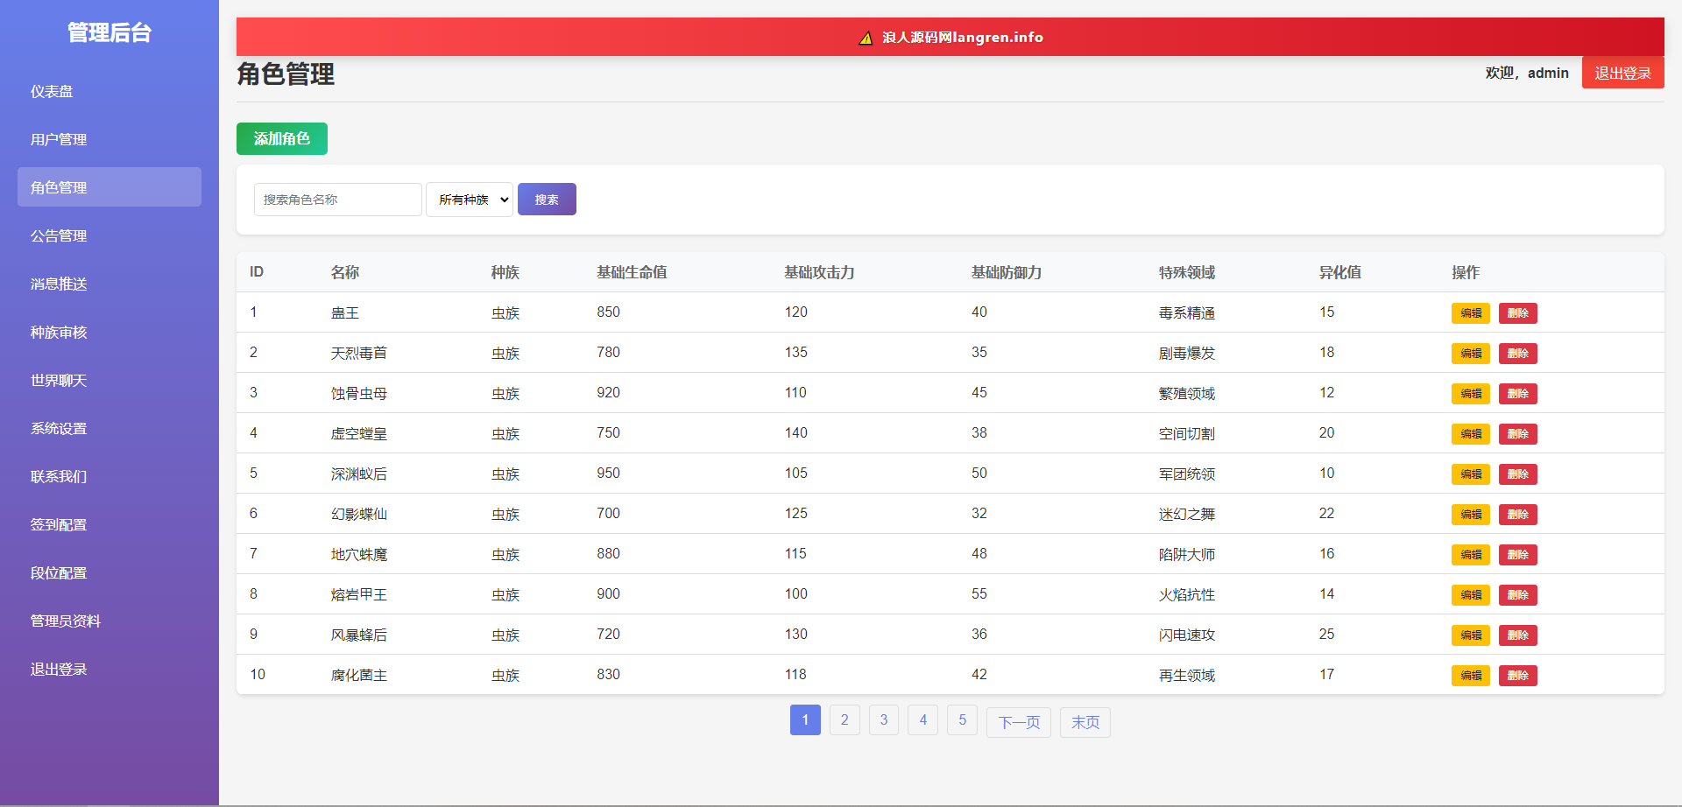Go to 用户管理 in the sidebar

pos(59,139)
